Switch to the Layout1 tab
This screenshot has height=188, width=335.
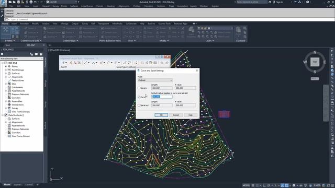pos(17,184)
